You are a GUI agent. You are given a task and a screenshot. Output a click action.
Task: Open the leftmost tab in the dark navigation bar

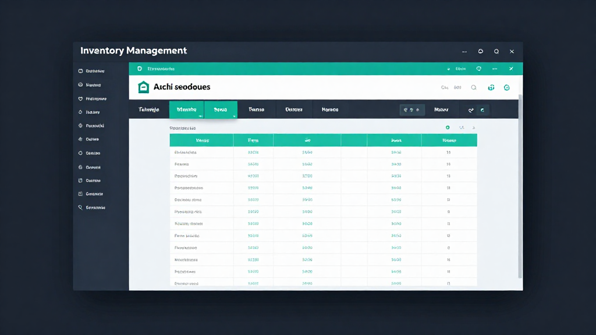149,109
